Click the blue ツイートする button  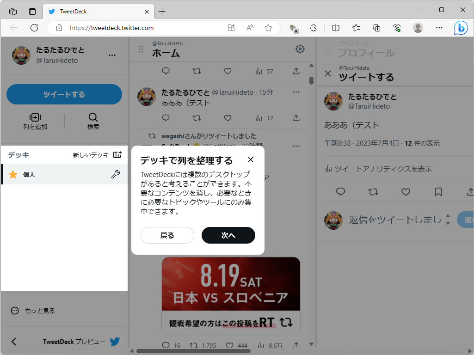[64, 94]
